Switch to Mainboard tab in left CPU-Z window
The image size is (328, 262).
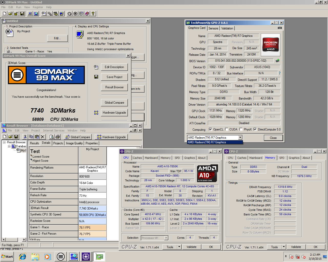coord(151,158)
